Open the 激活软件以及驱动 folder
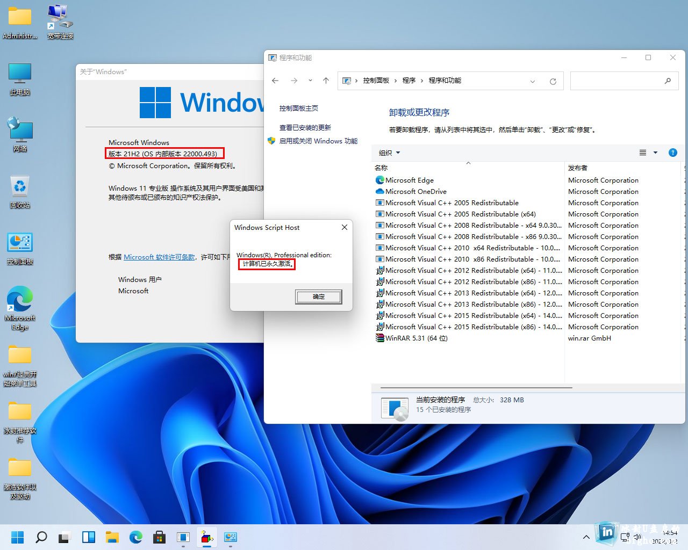This screenshot has width=688, height=550. click(20, 479)
